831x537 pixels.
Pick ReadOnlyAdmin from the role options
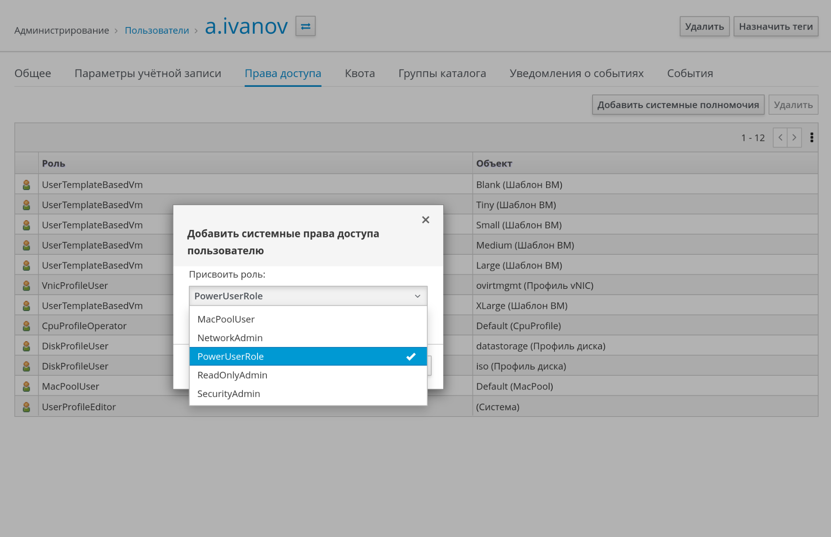pos(232,375)
